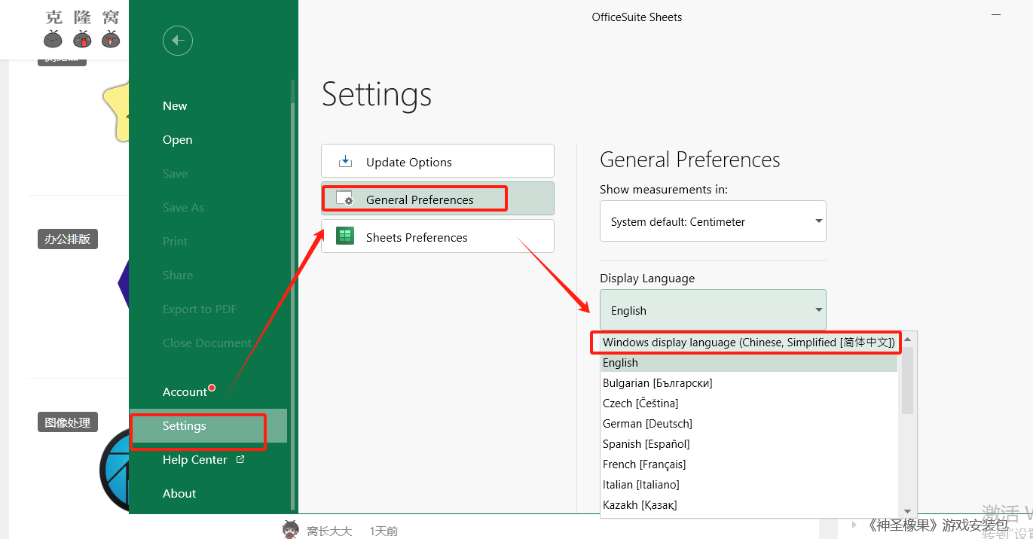Click the back arrow circle icon
This screenshot has height=539, width=1033.
(x=178, y=41)
